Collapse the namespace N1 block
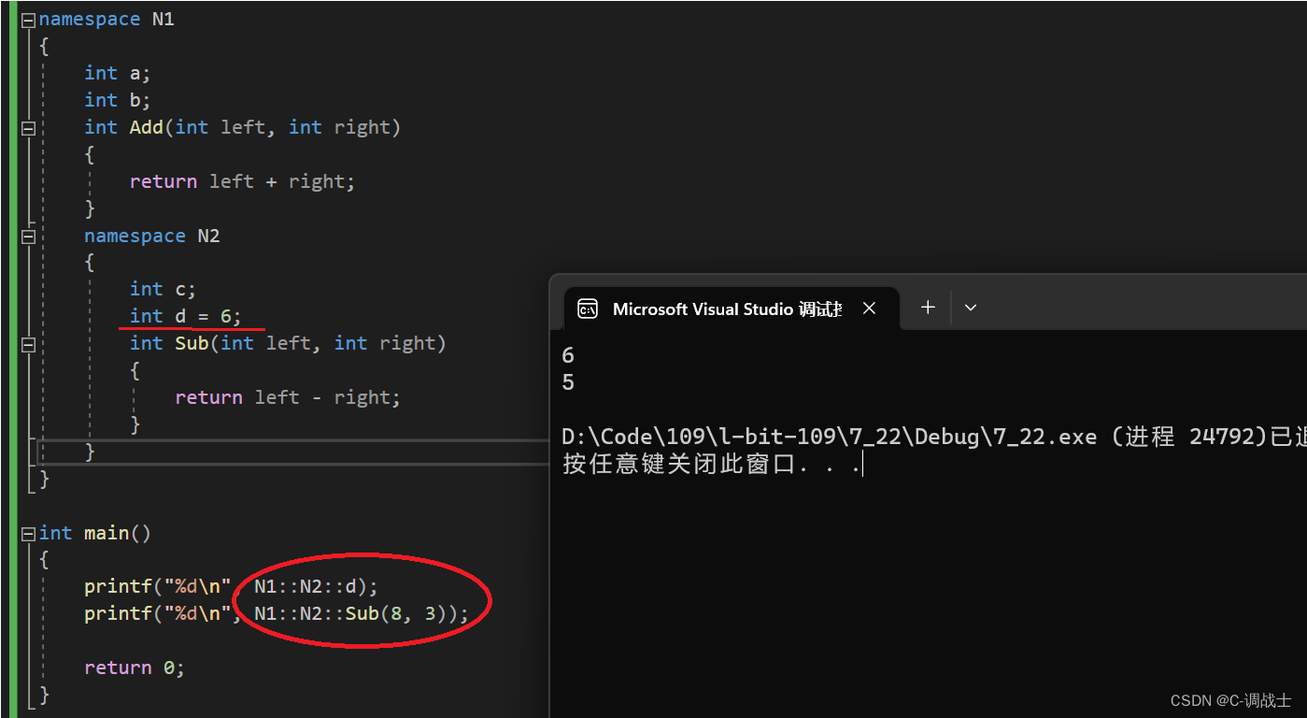The image size is (1307, 718). 28,20
